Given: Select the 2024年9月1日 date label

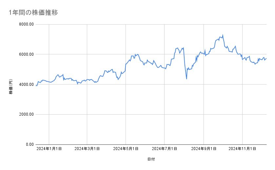Looking at the screenshot, I should point(204,149).
